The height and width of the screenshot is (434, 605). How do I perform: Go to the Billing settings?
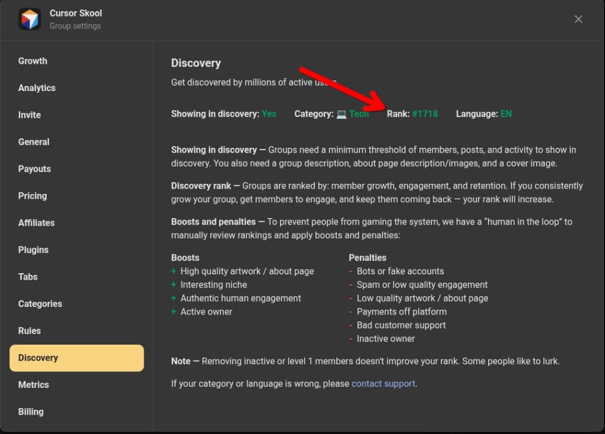pos(31,412)
